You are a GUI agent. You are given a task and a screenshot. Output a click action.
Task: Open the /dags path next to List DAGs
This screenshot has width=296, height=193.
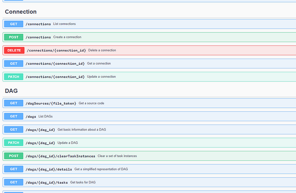[x=31, y=117]
